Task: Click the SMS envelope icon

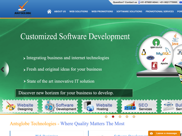Action: tap(168, 106)
